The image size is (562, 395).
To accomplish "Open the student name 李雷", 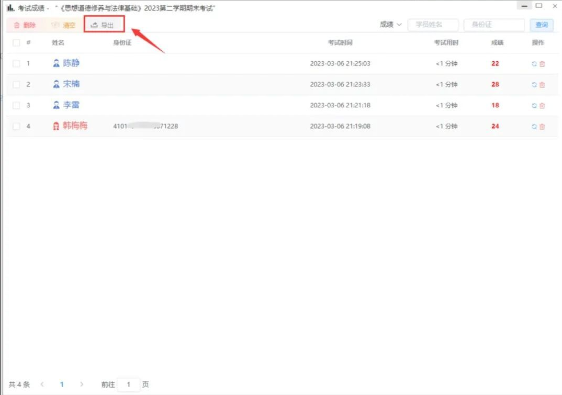I will click(x=71, y=105).
